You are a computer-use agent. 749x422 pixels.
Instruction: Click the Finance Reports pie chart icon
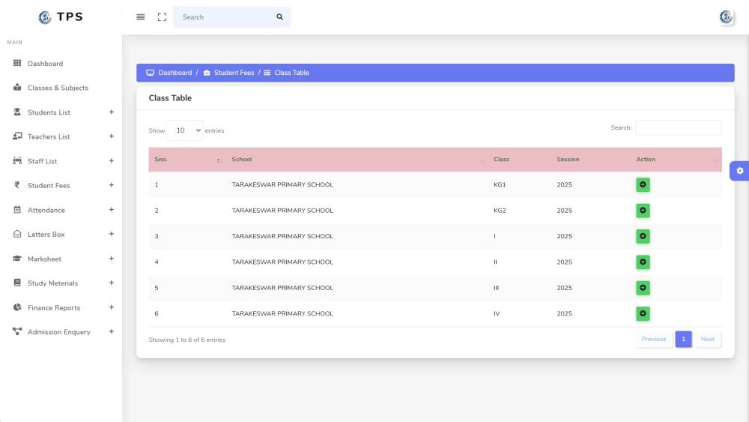point(17,307)
